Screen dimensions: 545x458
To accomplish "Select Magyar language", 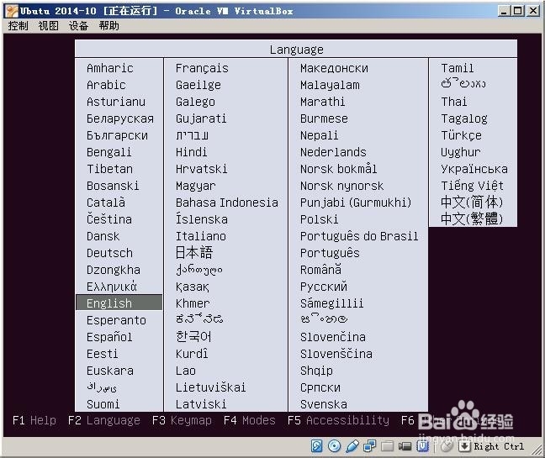I will 195,186.
